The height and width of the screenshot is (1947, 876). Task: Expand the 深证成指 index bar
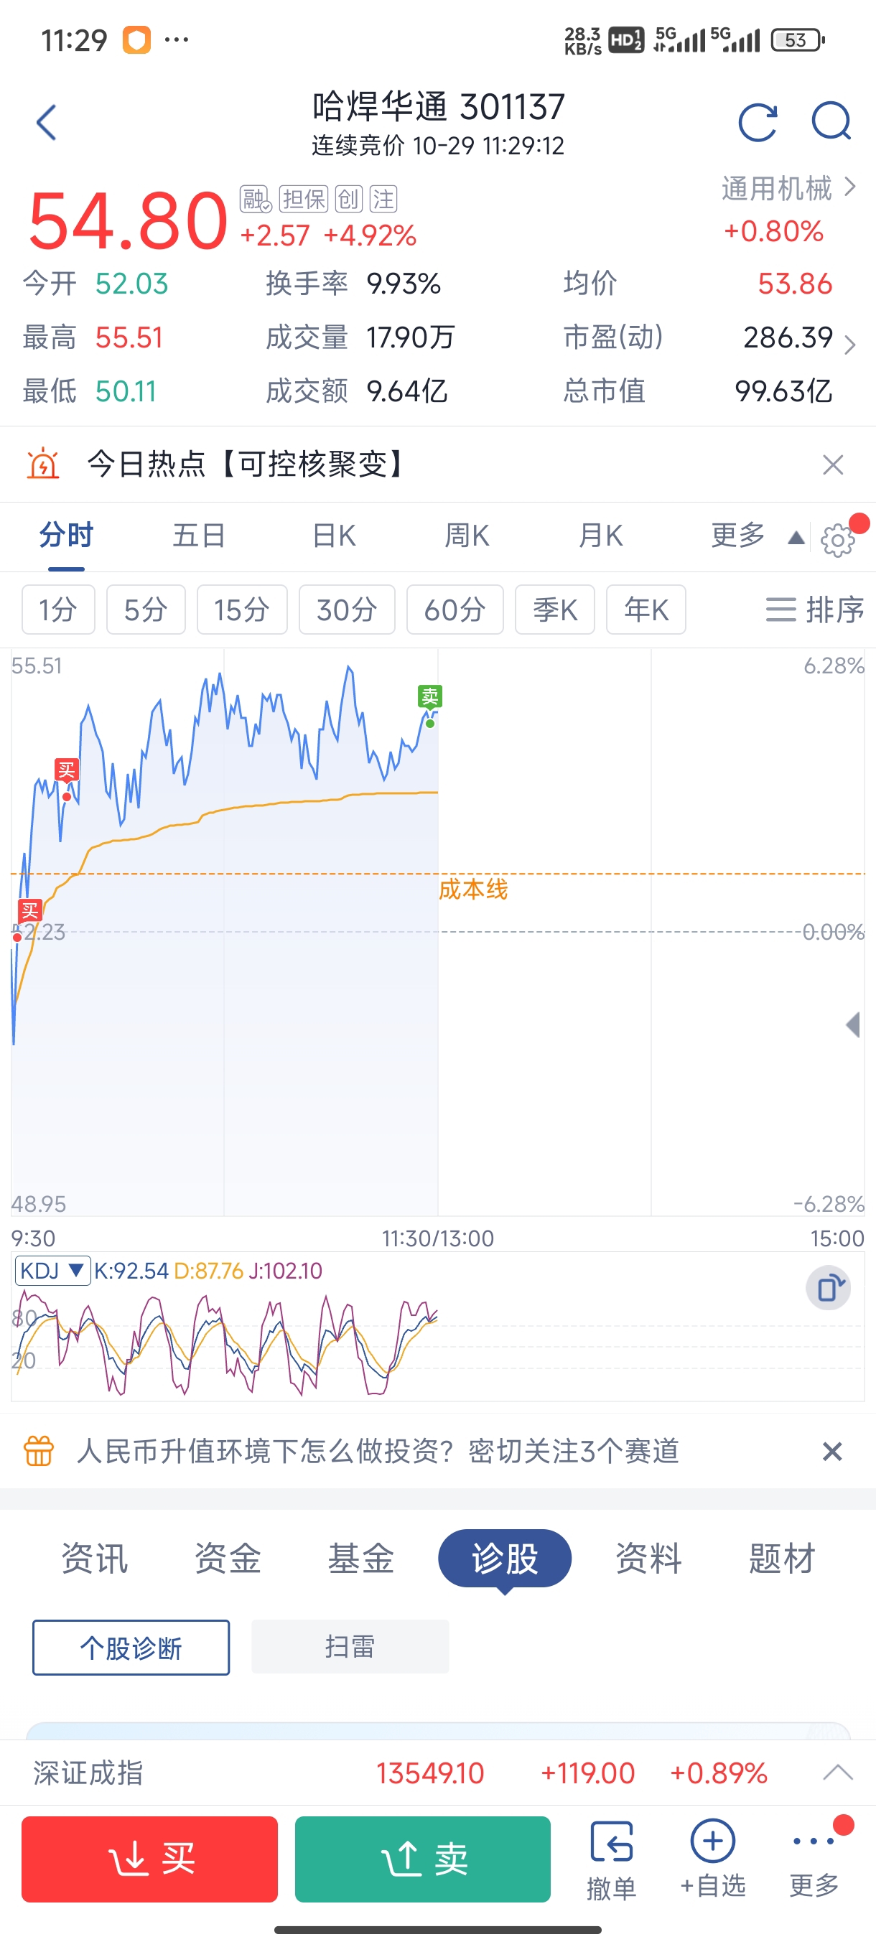(x=837, y=1773)
